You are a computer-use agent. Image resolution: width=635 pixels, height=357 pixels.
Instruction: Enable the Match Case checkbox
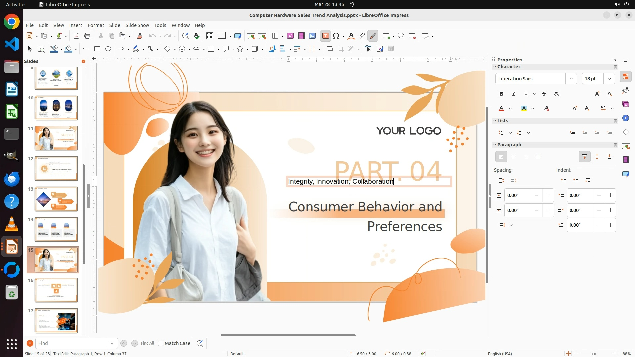click(x=161, y=343)
